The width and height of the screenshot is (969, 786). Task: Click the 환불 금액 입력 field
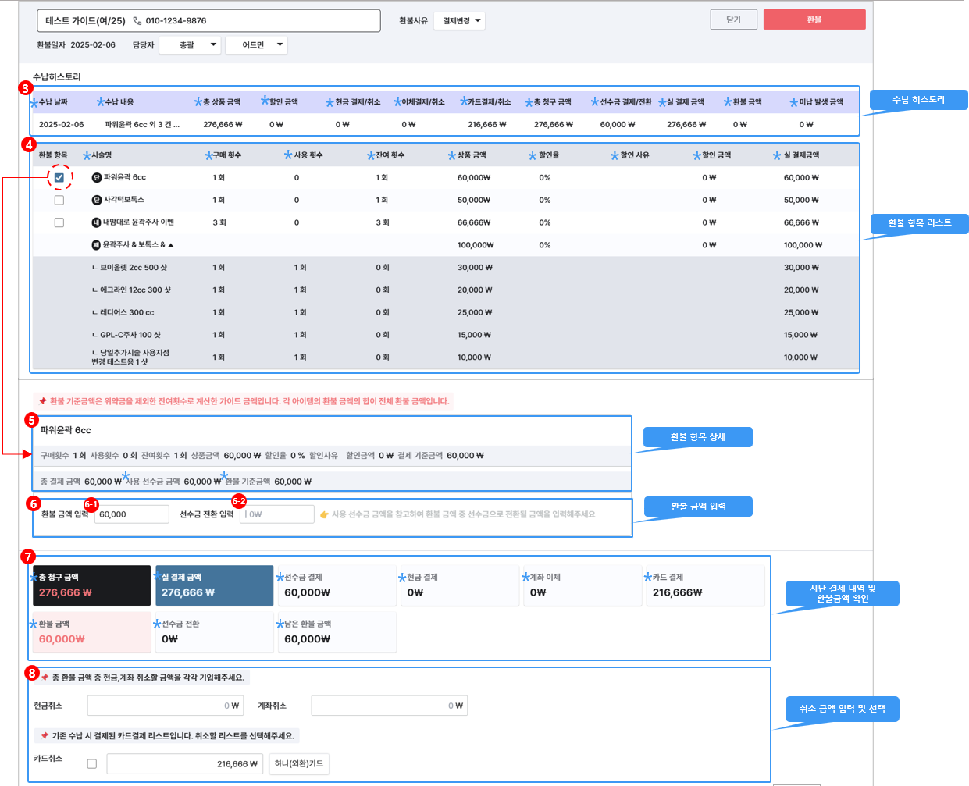[x=131, y=514]
